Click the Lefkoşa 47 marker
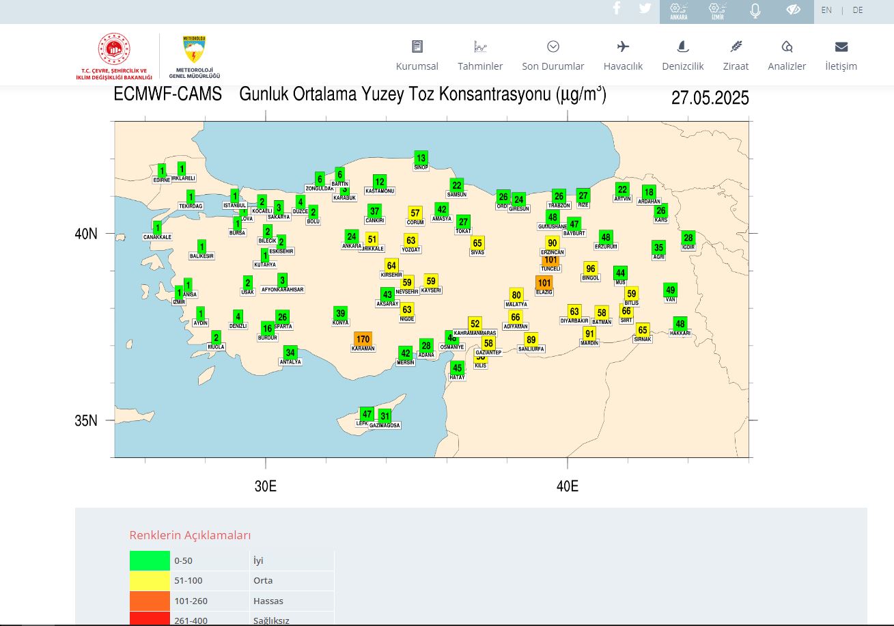The height and width of the screenshot is (626, 894). tap(367, 414)
